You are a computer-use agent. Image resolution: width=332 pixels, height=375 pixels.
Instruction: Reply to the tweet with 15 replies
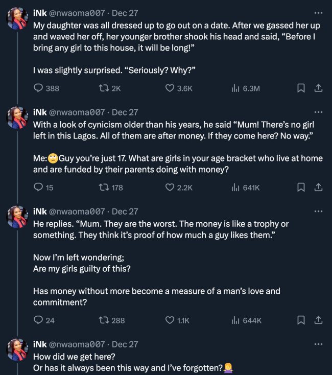38,188
